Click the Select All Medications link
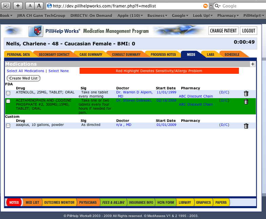 [x=25, y=71]
